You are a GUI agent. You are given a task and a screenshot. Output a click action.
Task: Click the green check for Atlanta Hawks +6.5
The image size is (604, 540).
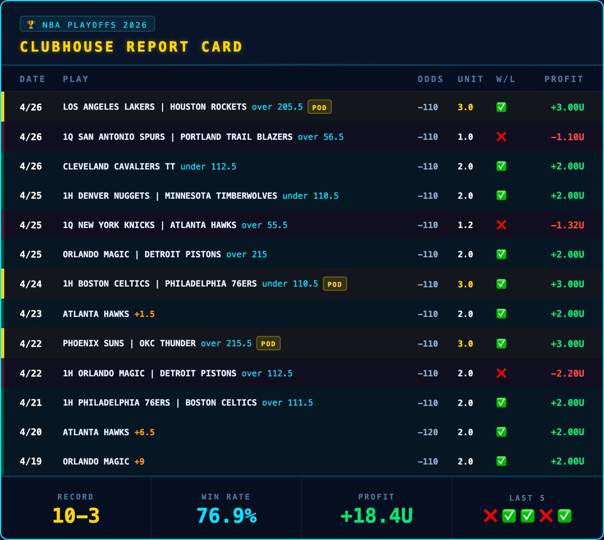pyautogui.click(x=501, y=432)
